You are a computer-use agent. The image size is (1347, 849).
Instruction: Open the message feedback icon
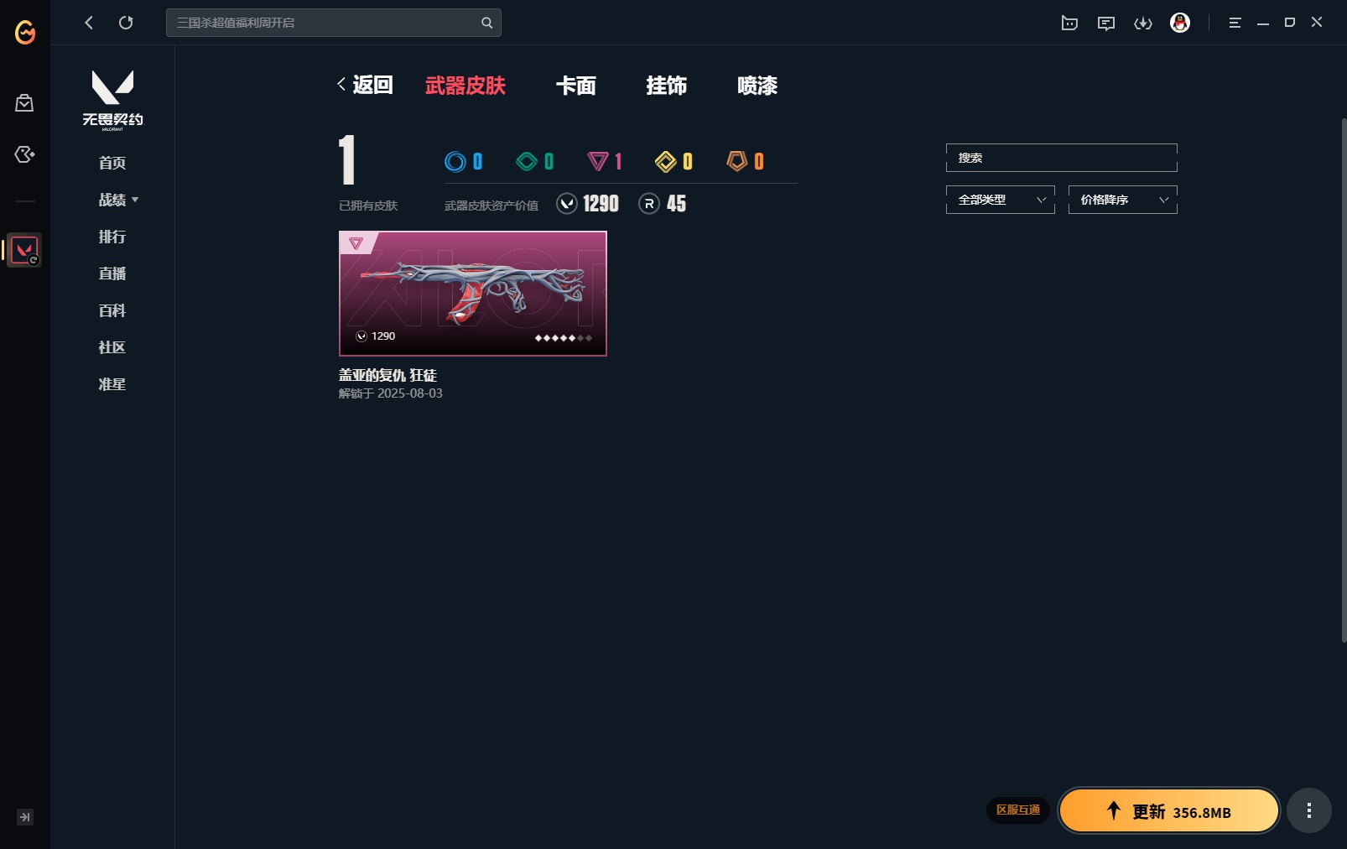coord(1106,23)
